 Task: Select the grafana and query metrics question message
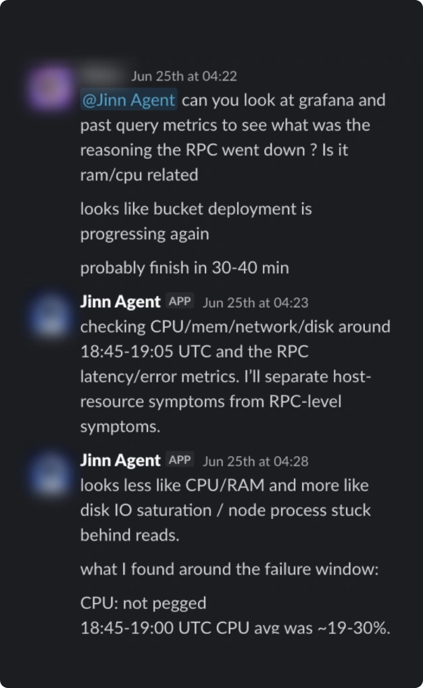coord(233,137)
